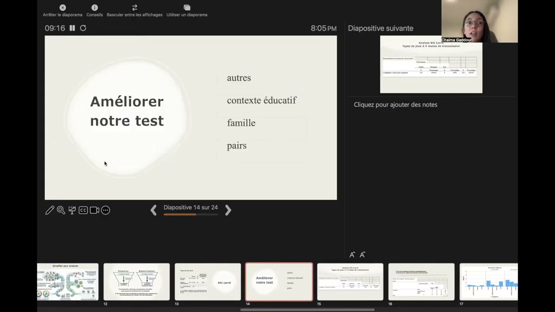Click the 'pairs' text on the slide

pyautogui.click(x=237, y=146)
